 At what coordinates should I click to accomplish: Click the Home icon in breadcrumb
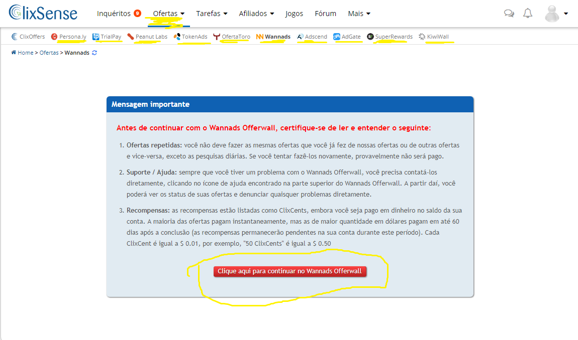point(14,53)
